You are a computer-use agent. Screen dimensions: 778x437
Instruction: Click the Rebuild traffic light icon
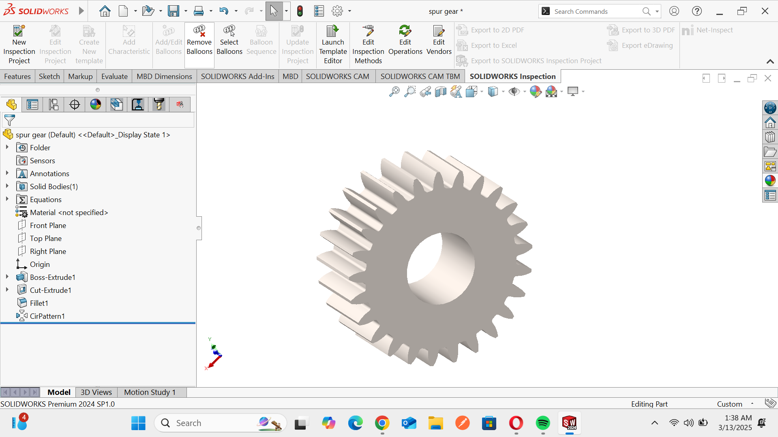(300, 11)
